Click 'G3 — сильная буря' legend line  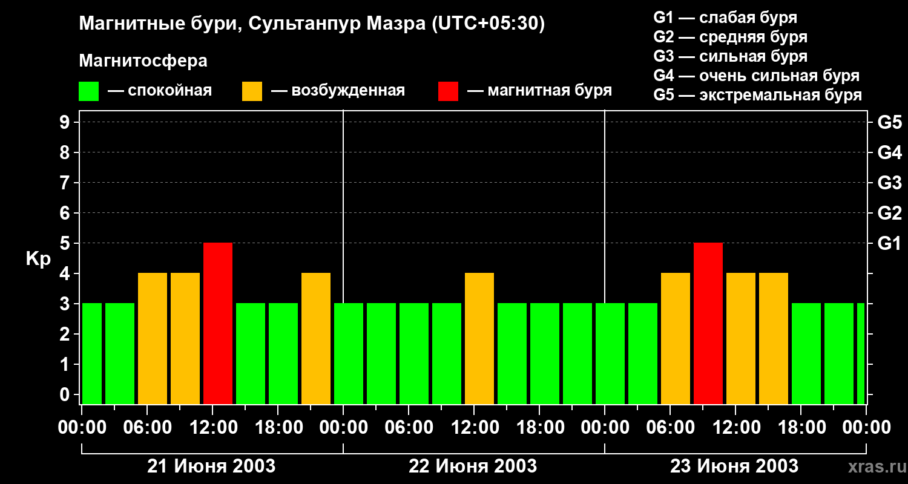point(730,56)
